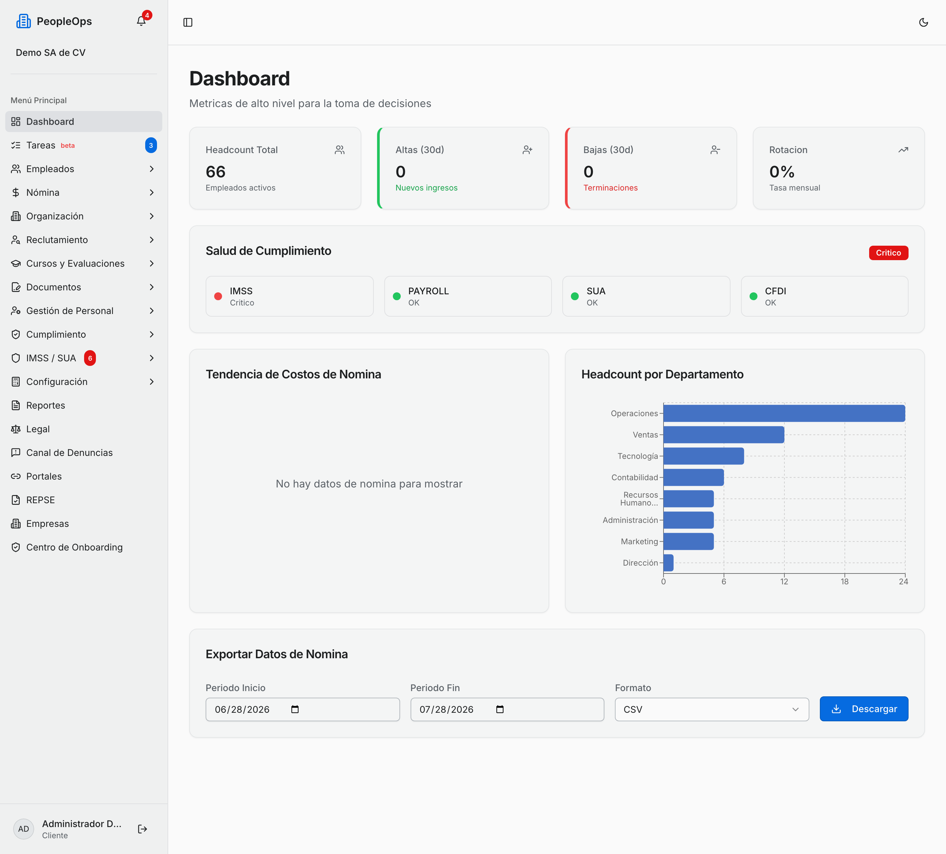This screenshot has width=946, height=854.
Task: Open the notifications bell
Action: (x=141, y=21)
